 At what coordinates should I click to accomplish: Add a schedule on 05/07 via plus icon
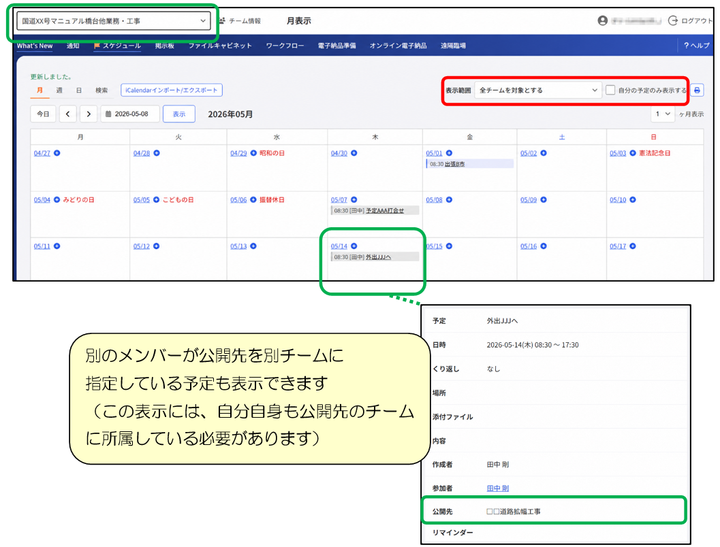pyautogui.click(x=354, y=200)
